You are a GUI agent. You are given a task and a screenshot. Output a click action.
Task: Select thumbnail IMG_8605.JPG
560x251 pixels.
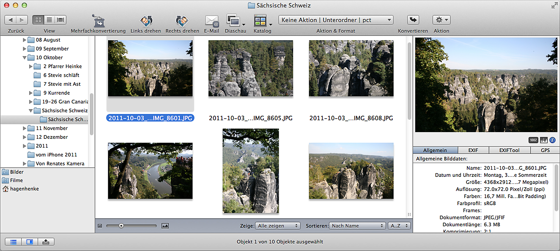click(x=251, y=68)
